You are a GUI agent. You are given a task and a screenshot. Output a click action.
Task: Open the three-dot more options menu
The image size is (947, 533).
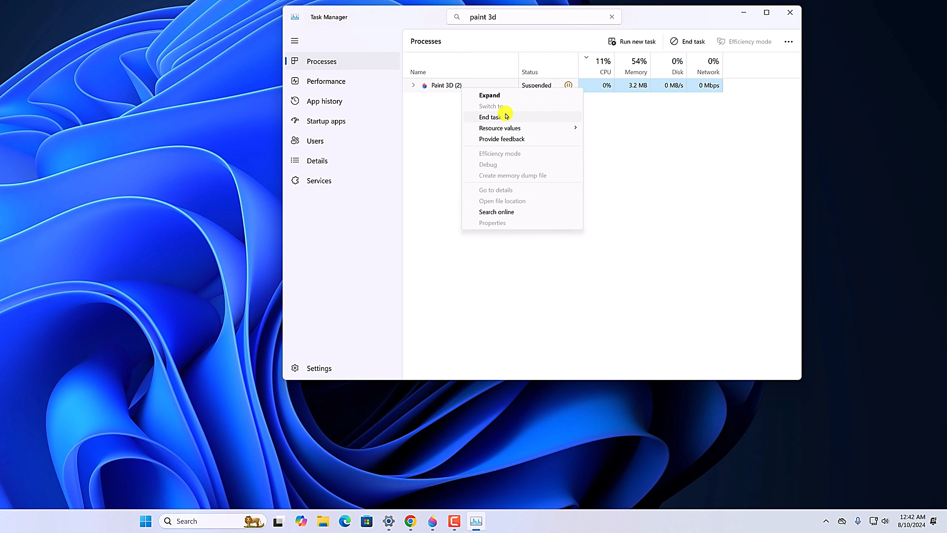[789, 41]
